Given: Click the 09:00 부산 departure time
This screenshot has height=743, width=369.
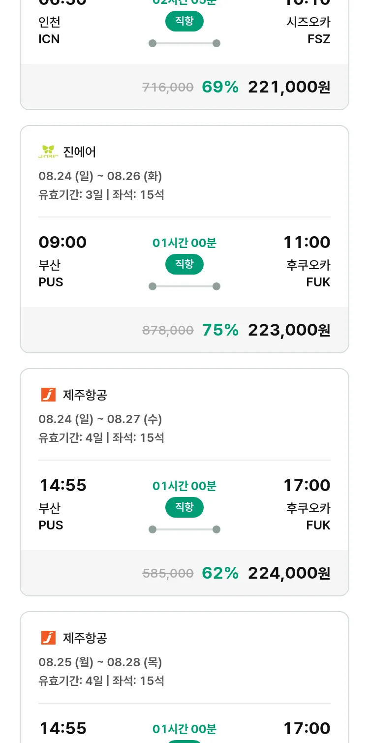Looking at the screenshot, I should [x=62, y=242].
